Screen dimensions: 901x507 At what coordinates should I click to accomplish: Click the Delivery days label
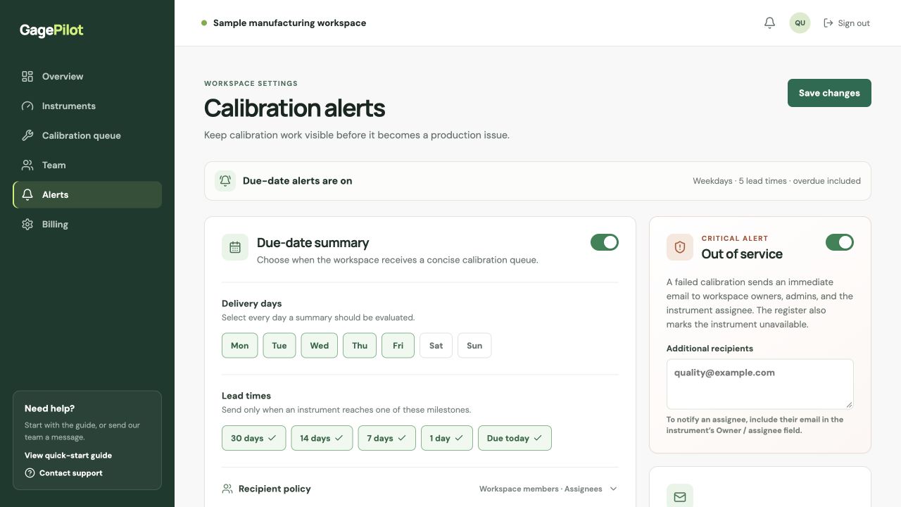coord(251,303)
